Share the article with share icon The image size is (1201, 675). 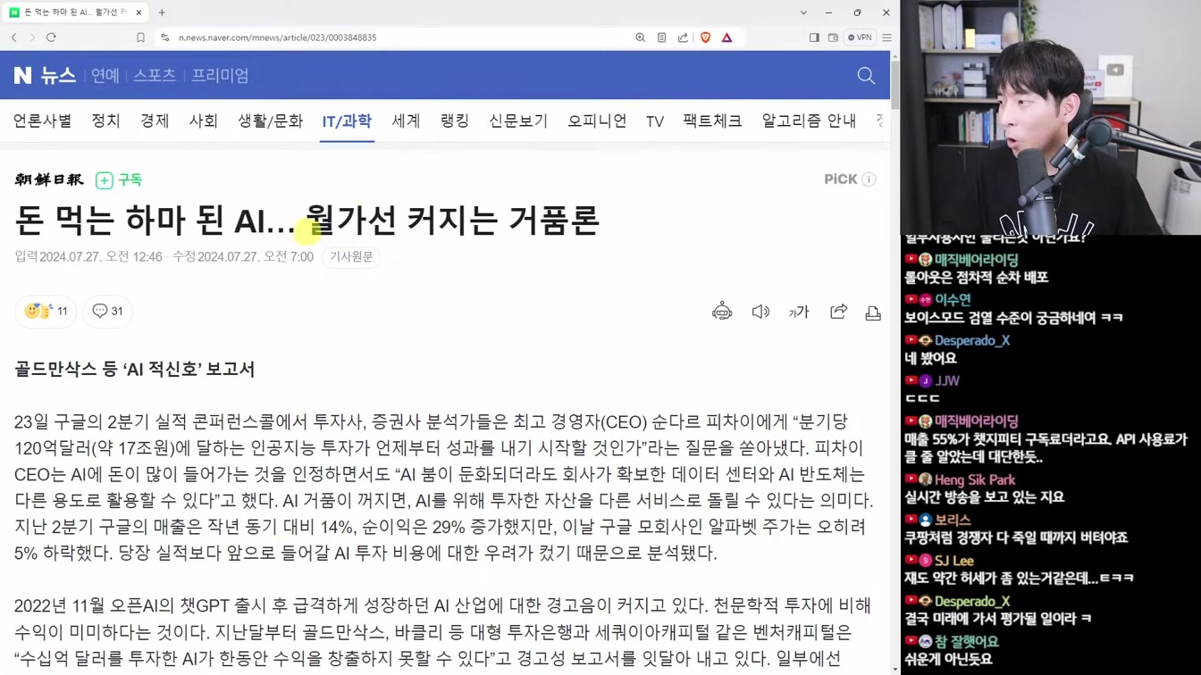838,312
